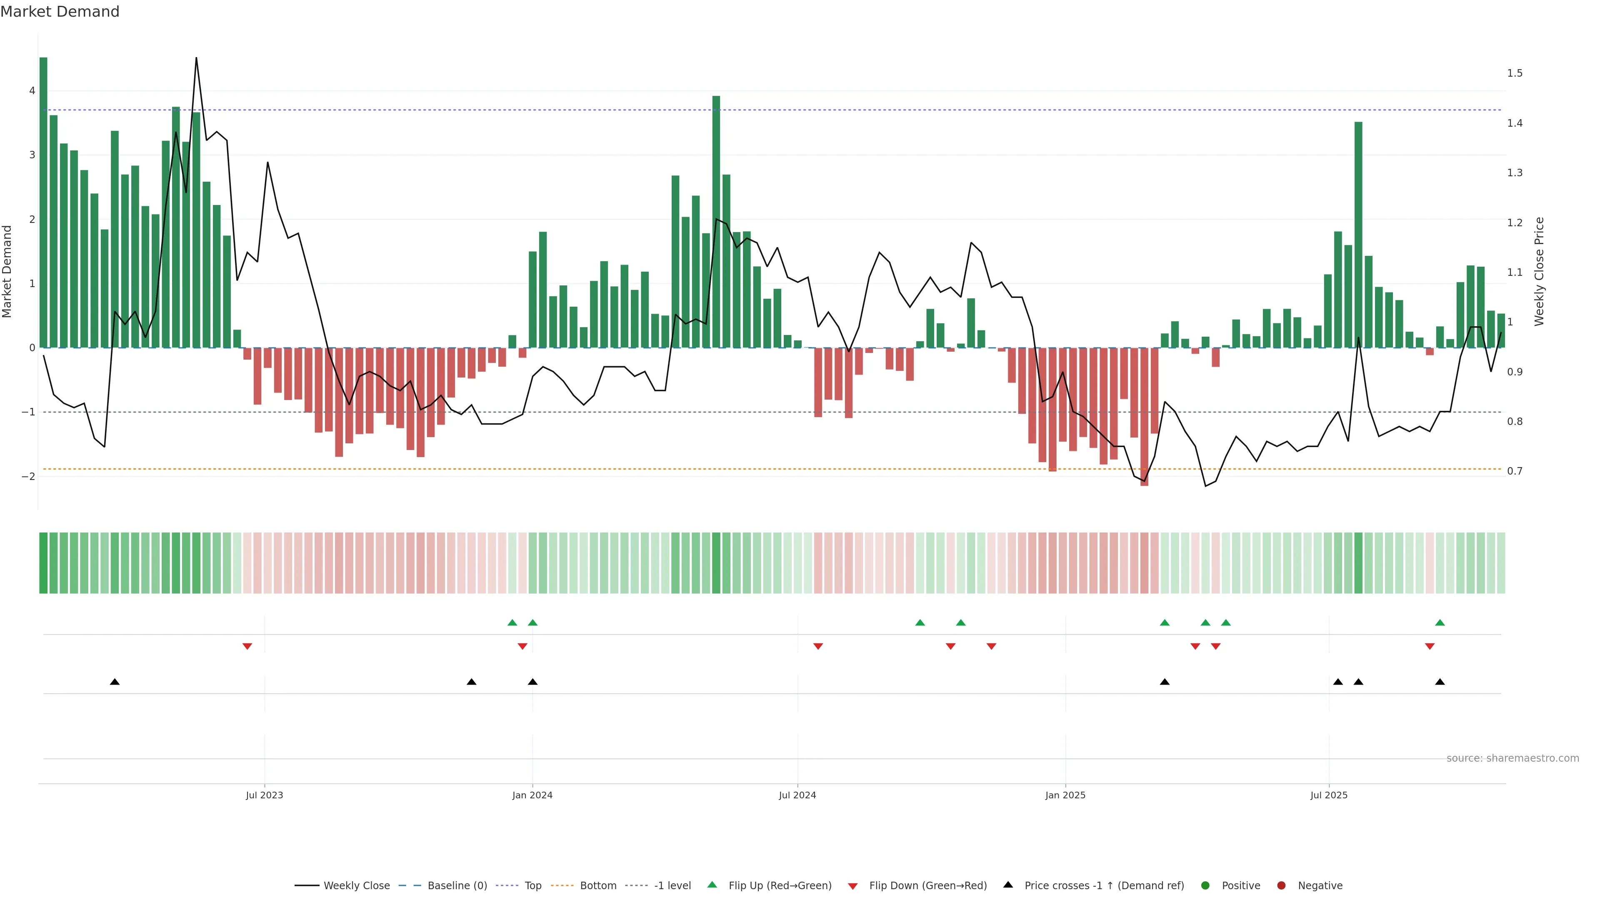Click the Jul 2025 x-axis label
Screen dimensions: 1600x900
point(1329,795)
